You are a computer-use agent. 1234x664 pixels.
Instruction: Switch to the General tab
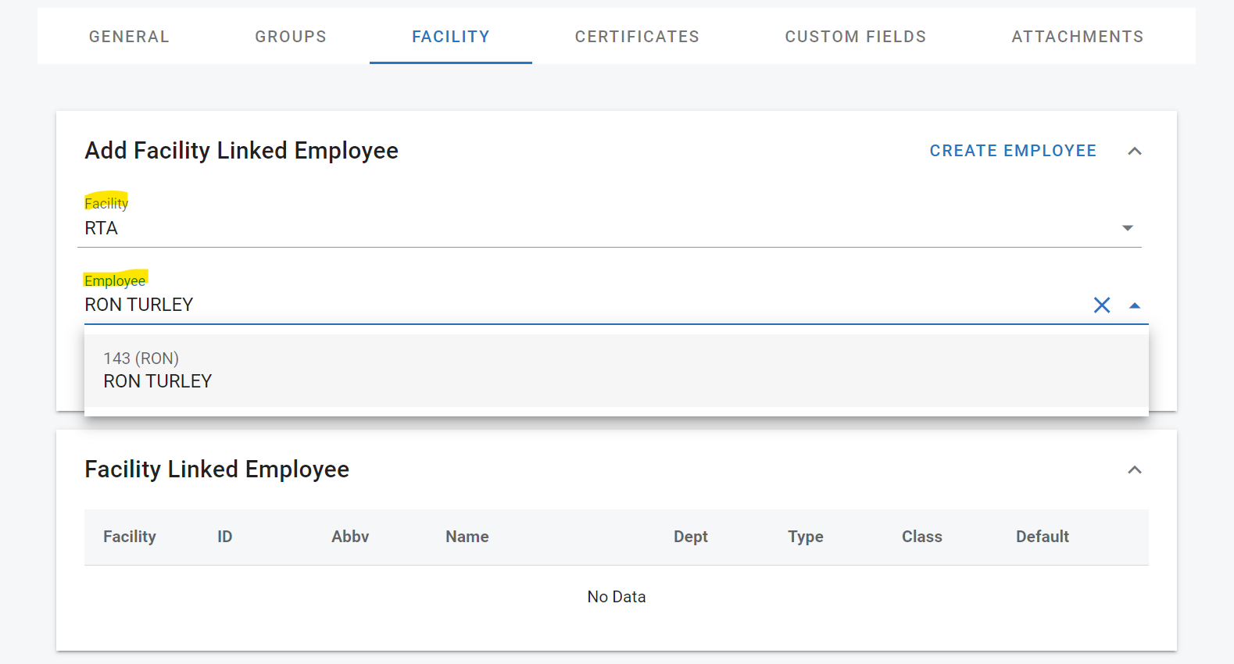[x=129, y=37]
